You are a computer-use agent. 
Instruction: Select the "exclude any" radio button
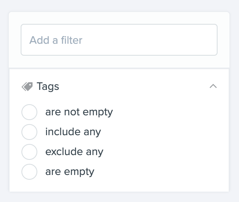(x=29, y=152)
